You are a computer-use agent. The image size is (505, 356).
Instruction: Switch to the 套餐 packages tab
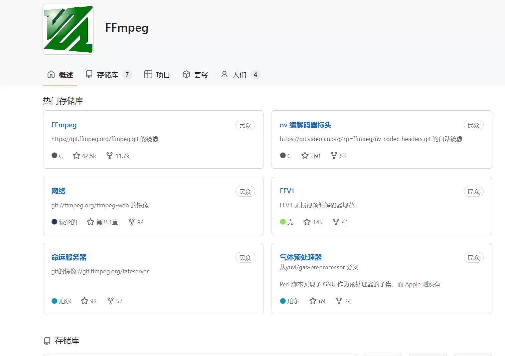coord(195,75)
